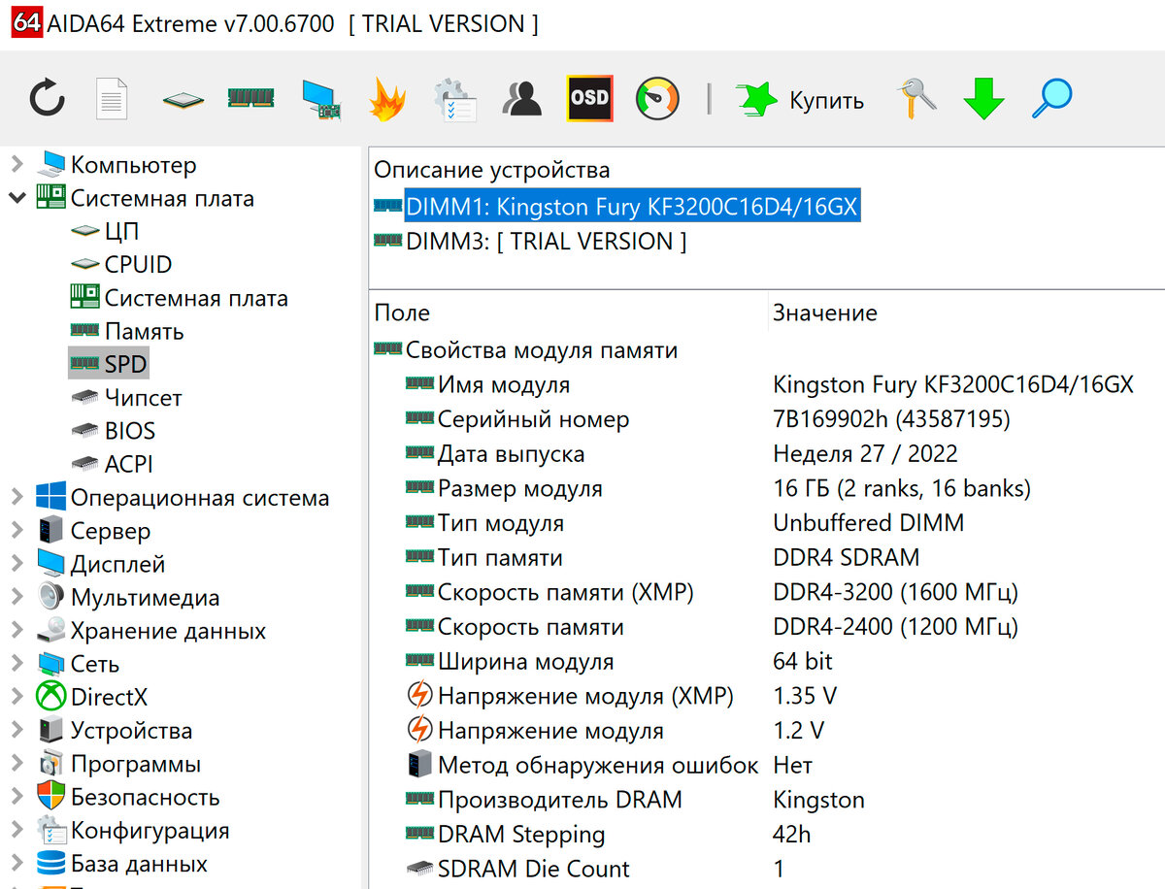Open the gear checklist preferences icon
The image size is (1165, 889).
(x=454, y=98)
